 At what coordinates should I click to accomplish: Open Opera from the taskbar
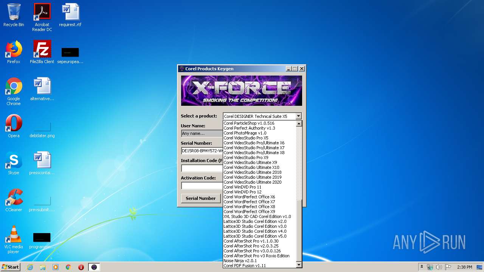coord(81,267)
